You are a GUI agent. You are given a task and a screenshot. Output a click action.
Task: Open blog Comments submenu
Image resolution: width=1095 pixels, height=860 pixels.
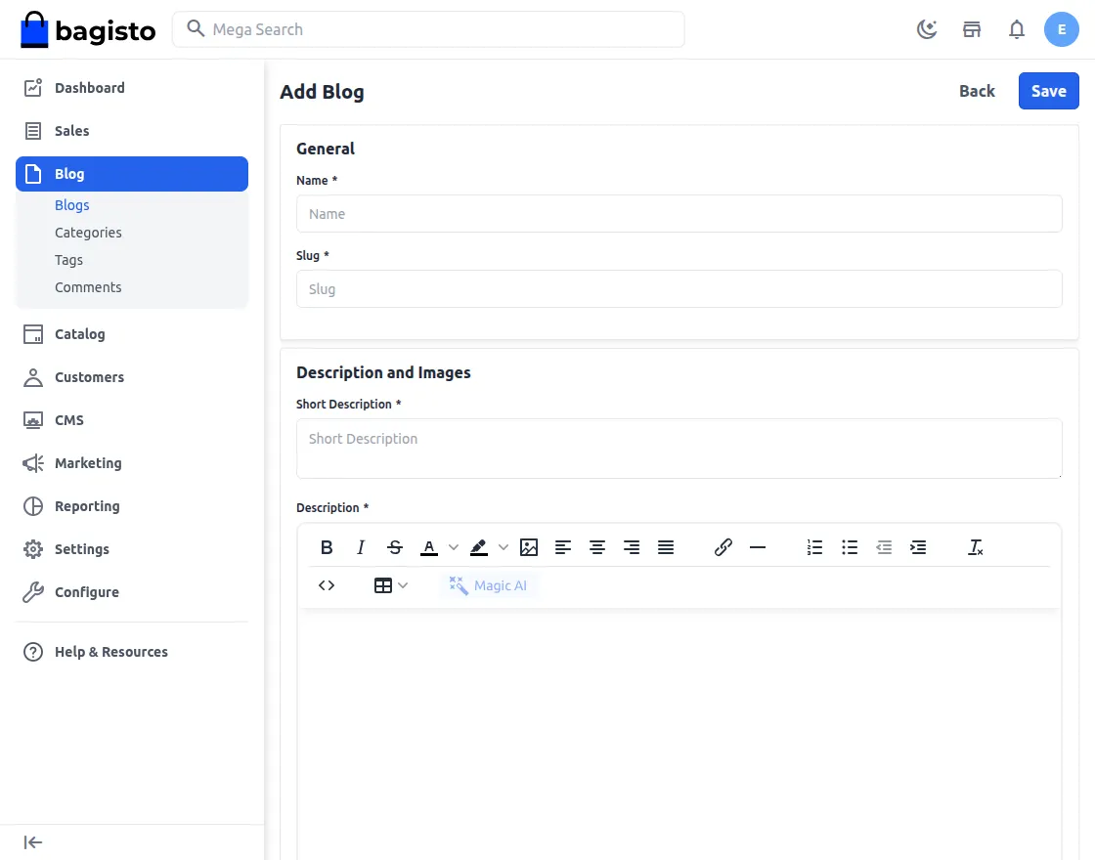coord(88,287)
